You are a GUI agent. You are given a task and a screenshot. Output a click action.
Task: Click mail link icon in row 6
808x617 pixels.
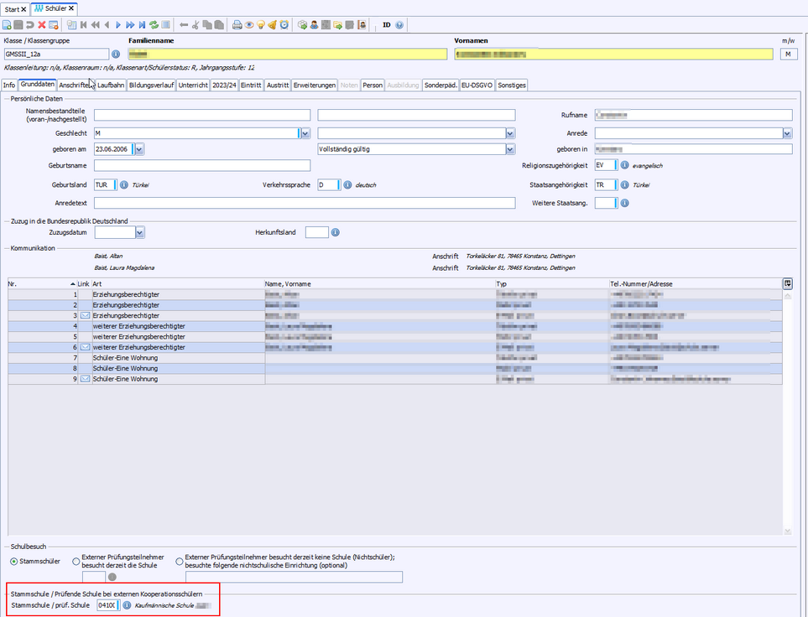pyautogui.click(x=85, y=348)
